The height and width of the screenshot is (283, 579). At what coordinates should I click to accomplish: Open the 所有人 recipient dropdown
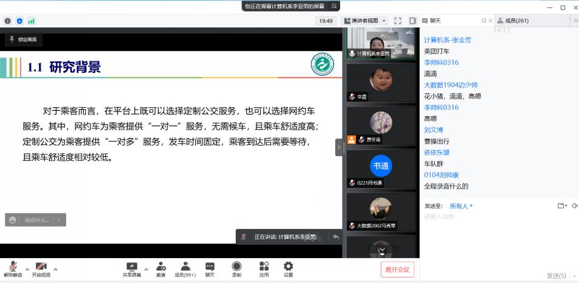461,206
